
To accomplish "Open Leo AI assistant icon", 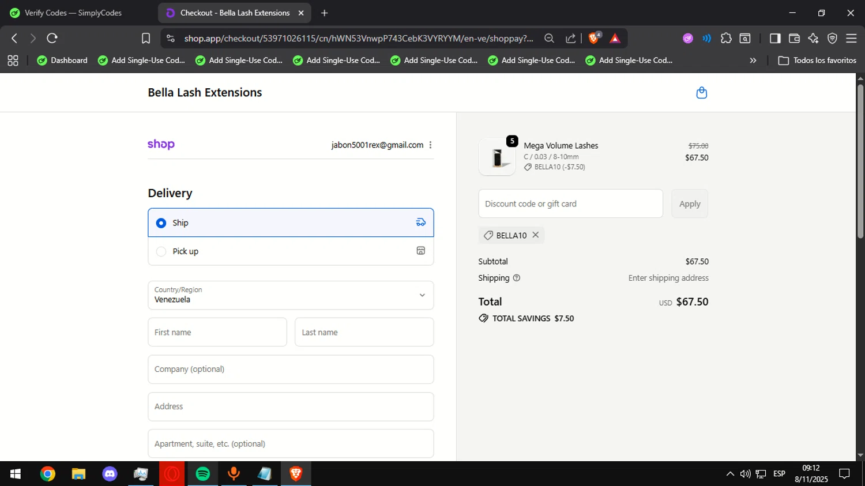I will click(813, 39).
